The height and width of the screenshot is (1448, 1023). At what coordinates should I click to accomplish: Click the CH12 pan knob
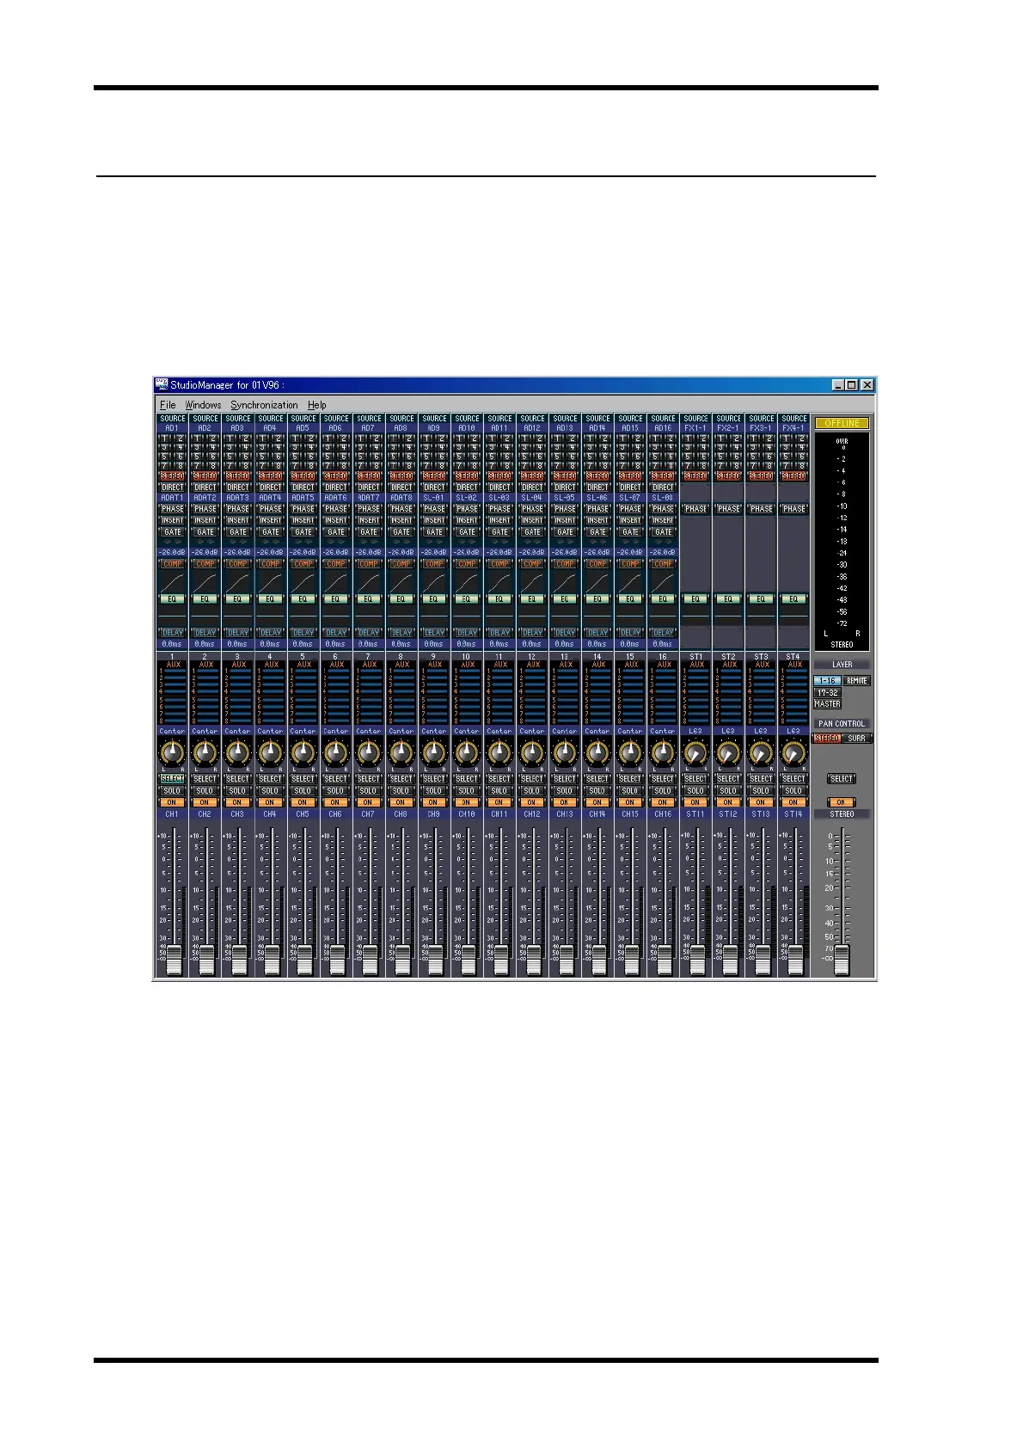532,752
